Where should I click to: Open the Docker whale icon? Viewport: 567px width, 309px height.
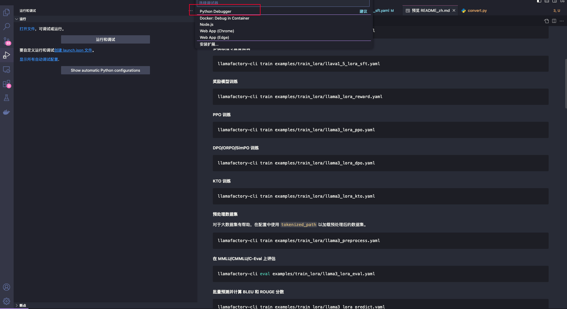(7, 112)
